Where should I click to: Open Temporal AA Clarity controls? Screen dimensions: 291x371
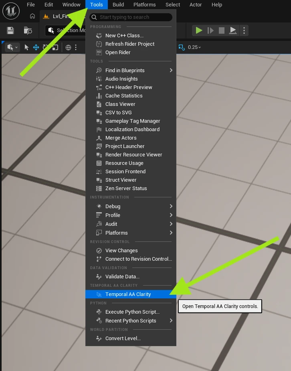tap(131, 294)
